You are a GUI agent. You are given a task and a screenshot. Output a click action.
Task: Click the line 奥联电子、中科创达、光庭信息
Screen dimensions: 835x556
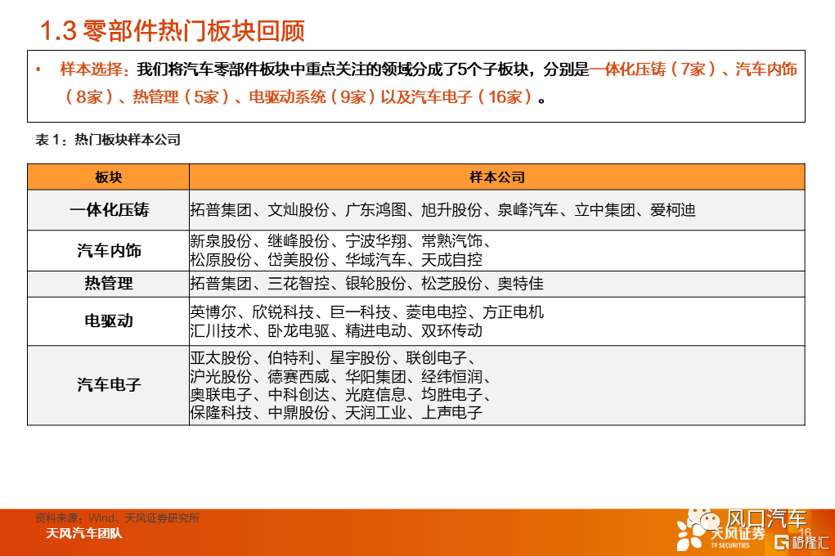coord(340,395)
